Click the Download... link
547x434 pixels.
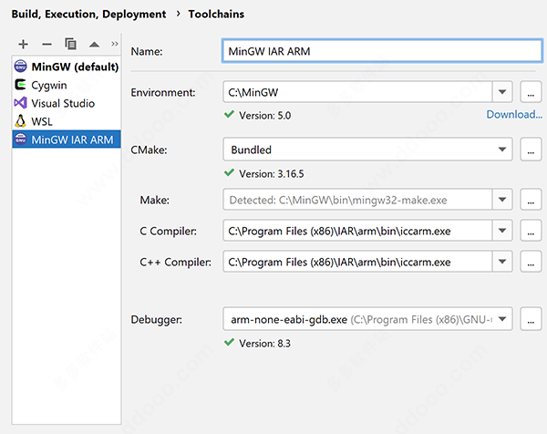click(513, 115)
